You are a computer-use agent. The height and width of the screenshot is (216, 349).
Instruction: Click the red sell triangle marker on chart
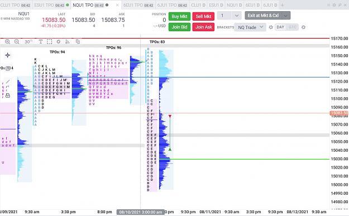[x=170, y=116]
